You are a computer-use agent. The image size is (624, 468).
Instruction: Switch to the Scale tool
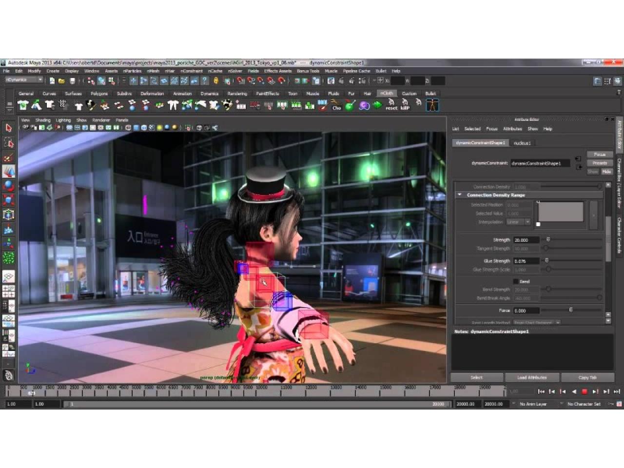point(8,200)
